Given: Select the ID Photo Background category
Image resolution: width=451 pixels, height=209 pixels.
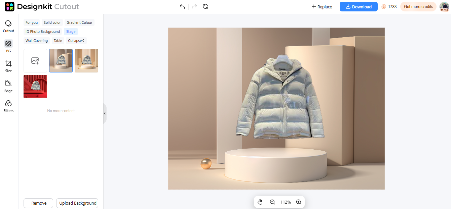Looking at the screenshot, I should coord(43,32).
